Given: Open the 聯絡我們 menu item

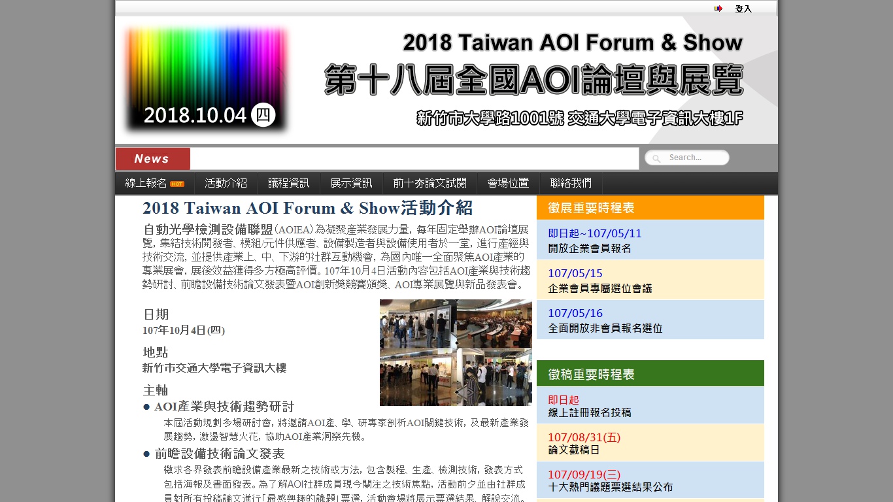Looking at the screenshot, I should pyautogui.click(x=571, y=183).
